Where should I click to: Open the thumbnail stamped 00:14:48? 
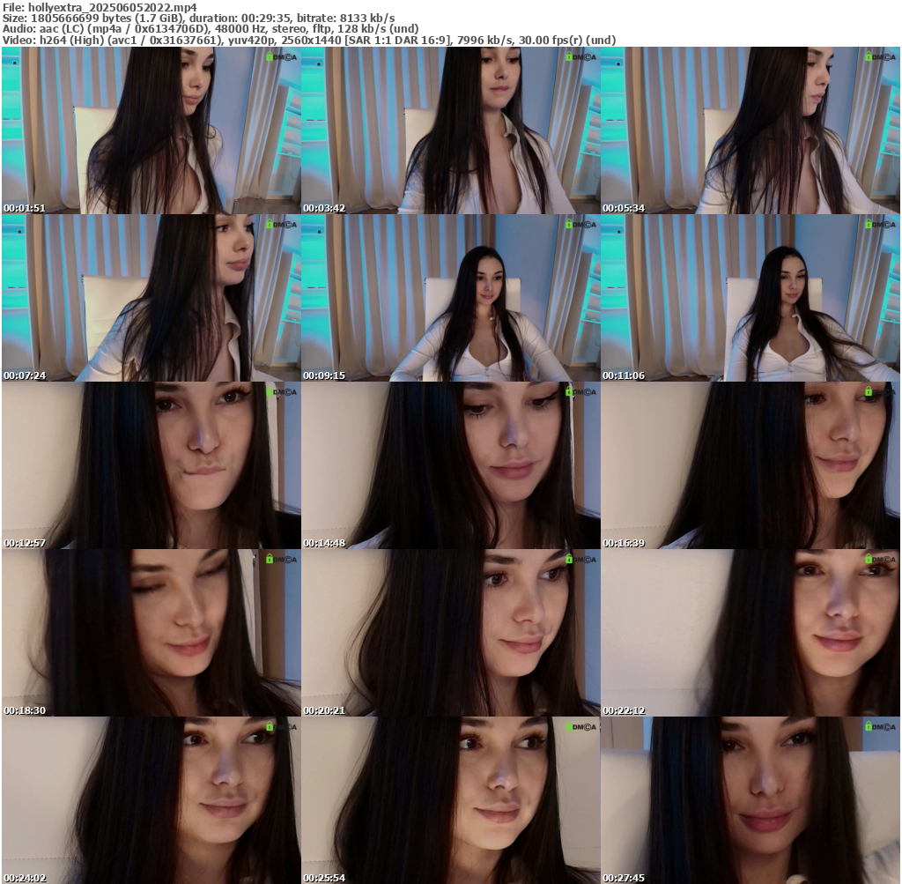coord(451,465)
